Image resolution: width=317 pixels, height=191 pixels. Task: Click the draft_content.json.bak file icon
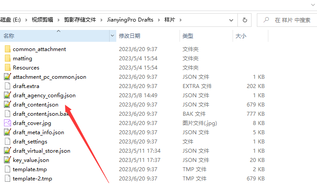pos(8,114)
